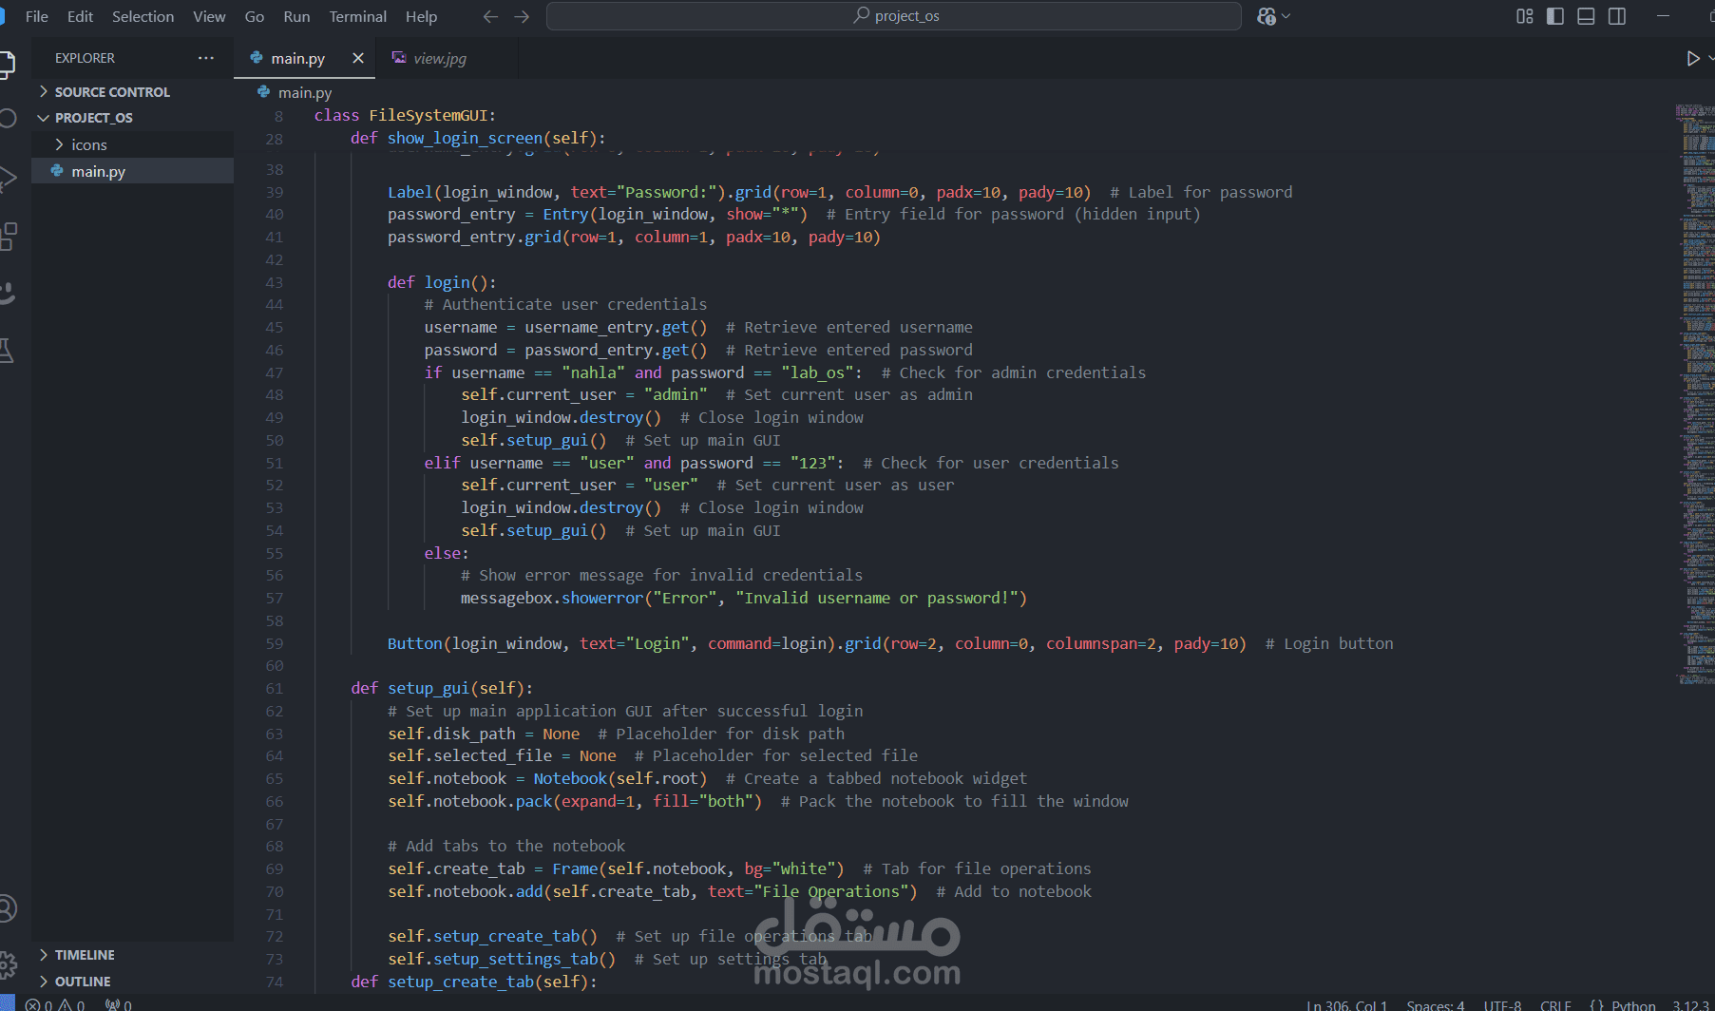Open forwarded ports indicator in the status bar
This screenshot has width=1715, height=1011.
point(118,1004)
